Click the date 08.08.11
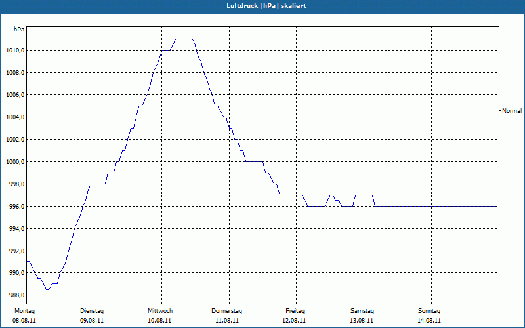The image size is (525, 328). (24, 321)
